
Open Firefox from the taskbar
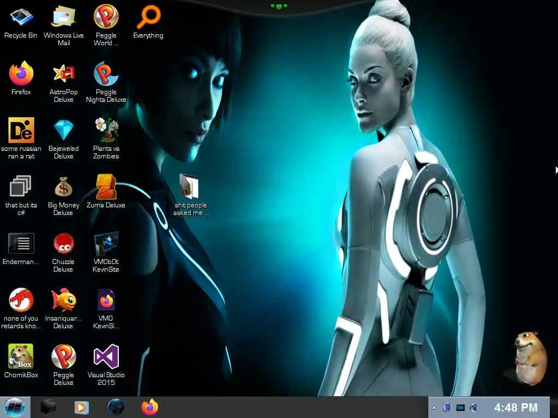[x=150, y=407]
